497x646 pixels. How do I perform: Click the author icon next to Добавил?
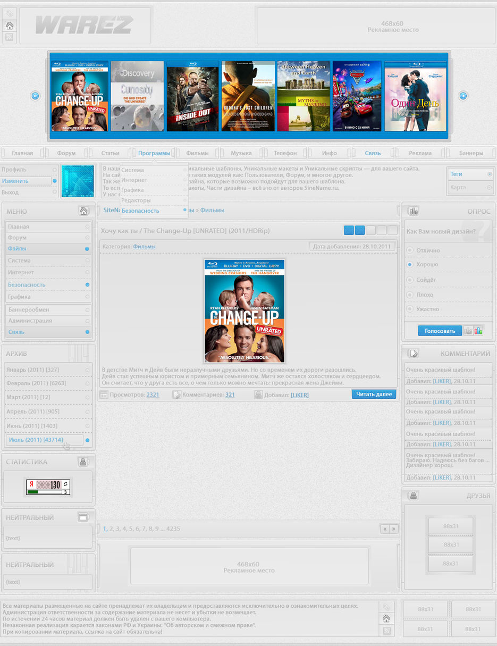pos(258,395)
